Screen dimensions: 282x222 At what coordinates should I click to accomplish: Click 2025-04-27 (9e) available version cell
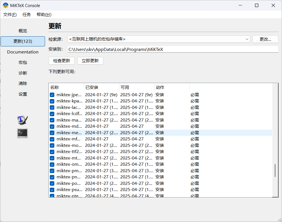click(136, 95)
